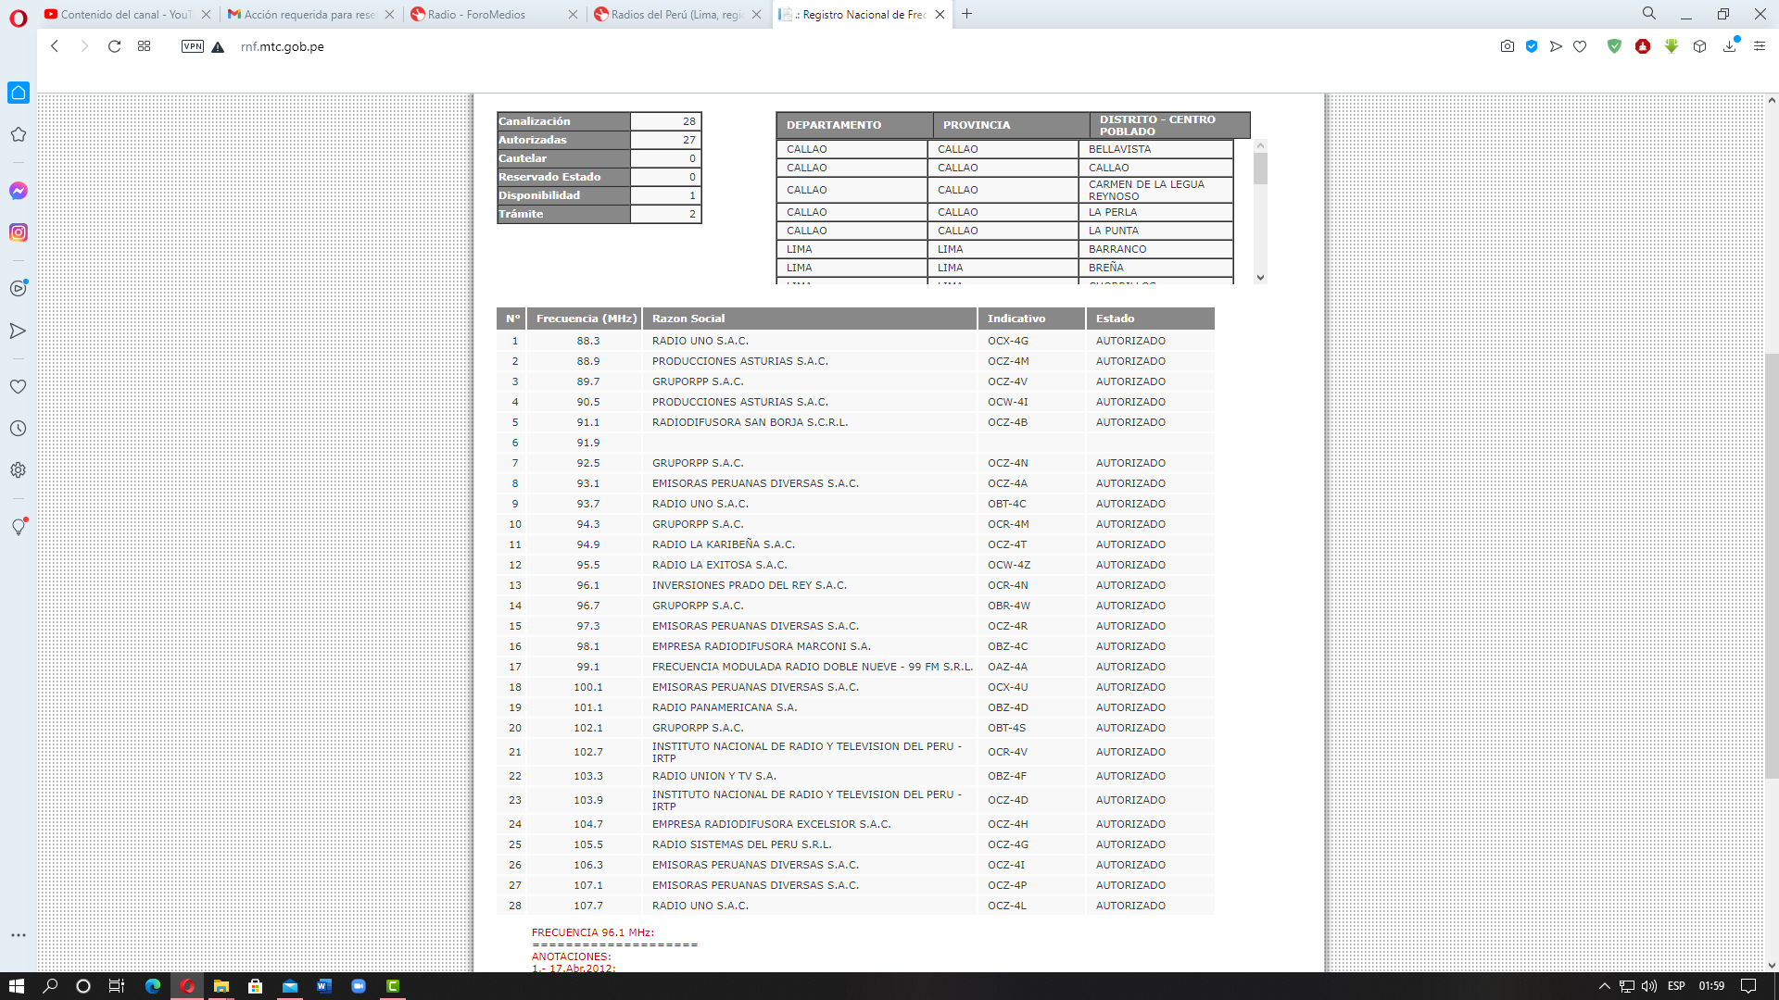
Task: Click the snapshot camera icon in address bar
Action: point(1508,46)
